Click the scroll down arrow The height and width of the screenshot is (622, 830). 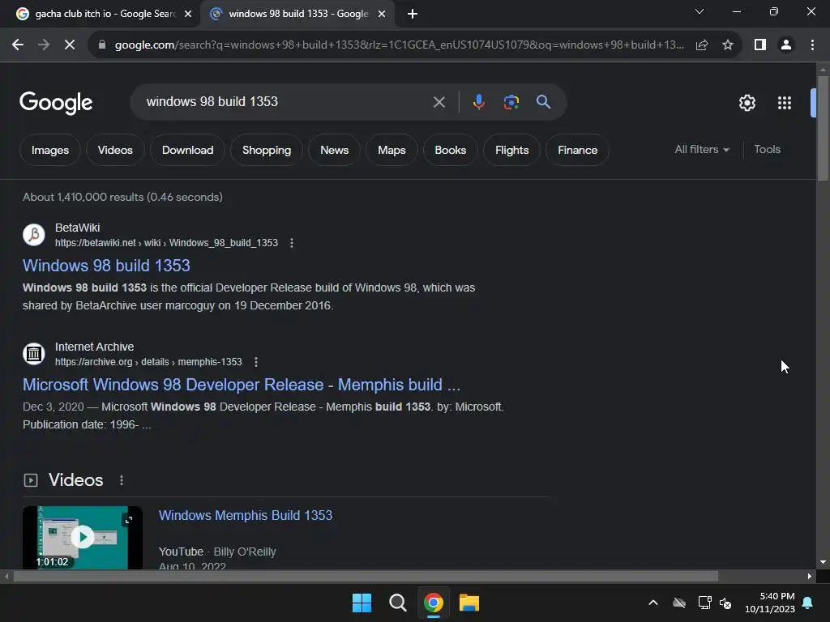click(x=823, y=562)
